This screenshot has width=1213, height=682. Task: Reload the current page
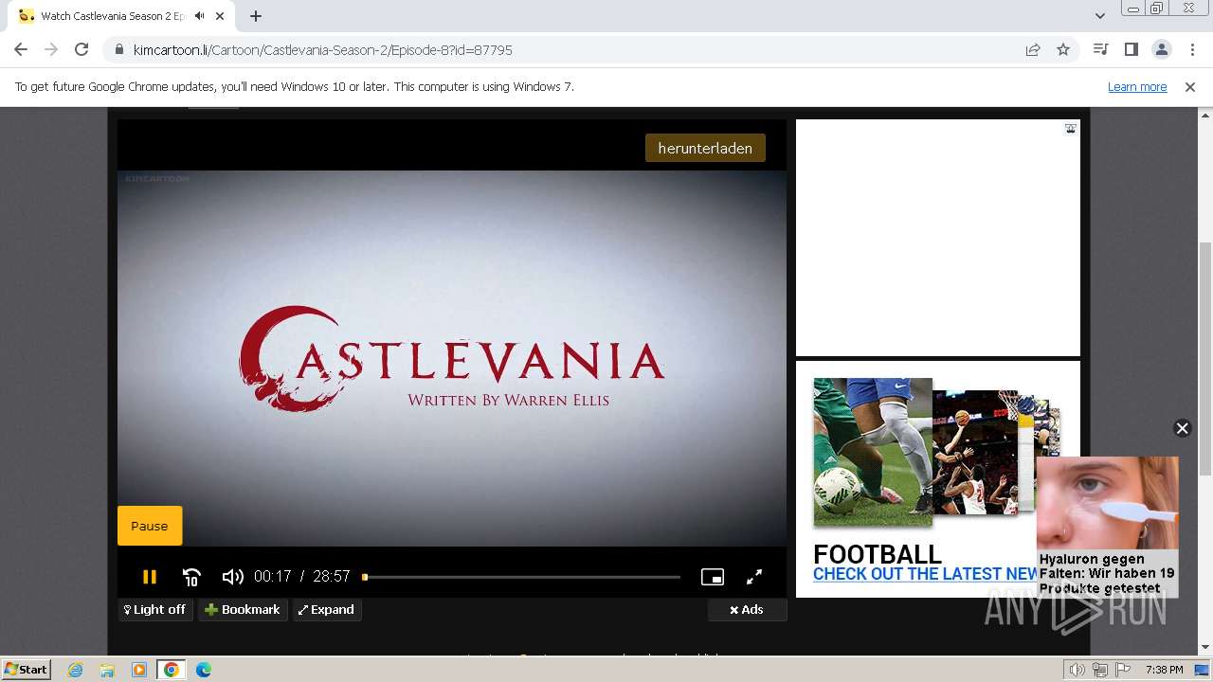(x=81, y=50)
